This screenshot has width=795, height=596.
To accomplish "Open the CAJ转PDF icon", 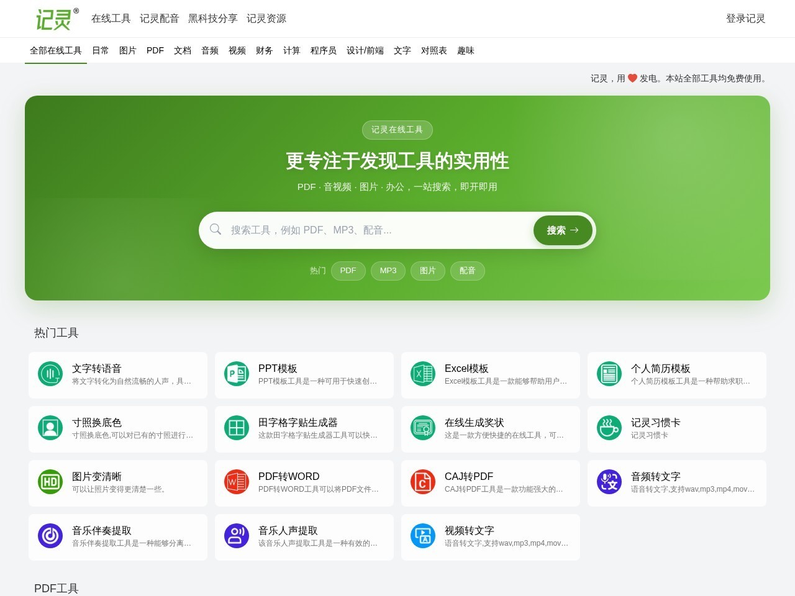I will click(x=423, y=482).
